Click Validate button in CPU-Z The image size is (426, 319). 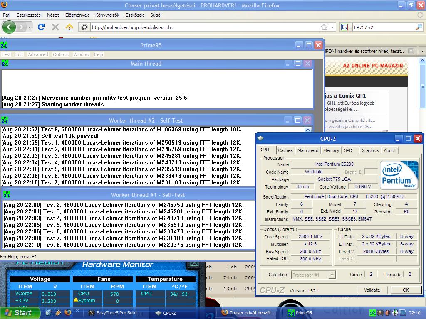click(372, 290)
